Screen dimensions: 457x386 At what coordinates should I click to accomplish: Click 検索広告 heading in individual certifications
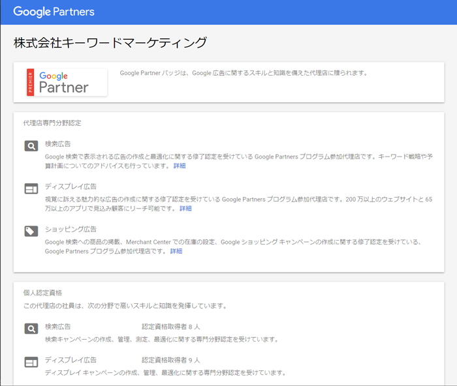pyautogui.click(x=57, y=327)
